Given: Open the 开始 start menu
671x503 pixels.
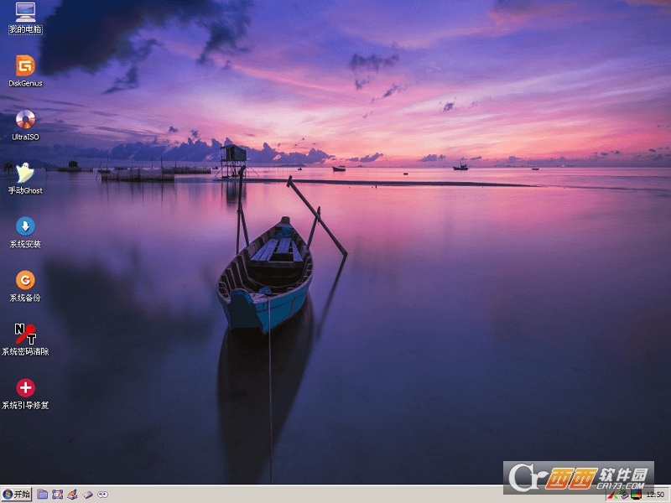Looking at the screenshot, I should 16,495.
